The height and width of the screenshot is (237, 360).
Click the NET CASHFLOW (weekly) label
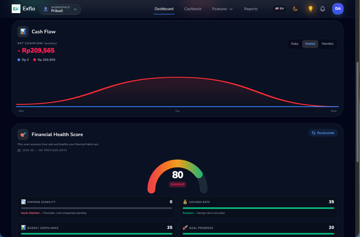(x=37, y=43)
